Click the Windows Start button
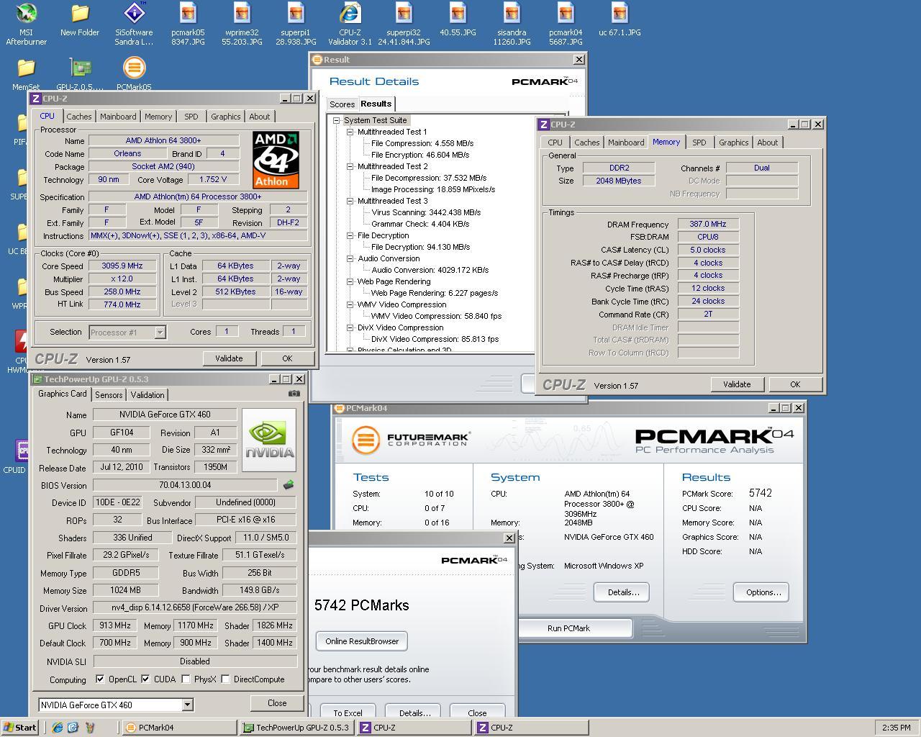Image resolution: width=921 pixels, height=737 pixels. pyautogui.click(x=20, y=728)
